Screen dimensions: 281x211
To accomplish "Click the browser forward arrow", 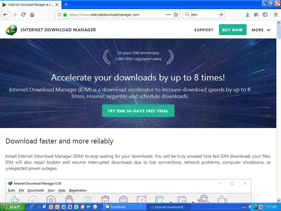I will (15, 15).
